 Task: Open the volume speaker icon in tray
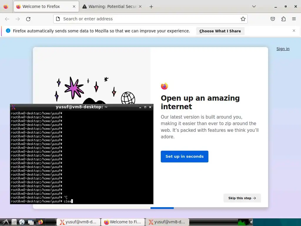coord(251,222)
